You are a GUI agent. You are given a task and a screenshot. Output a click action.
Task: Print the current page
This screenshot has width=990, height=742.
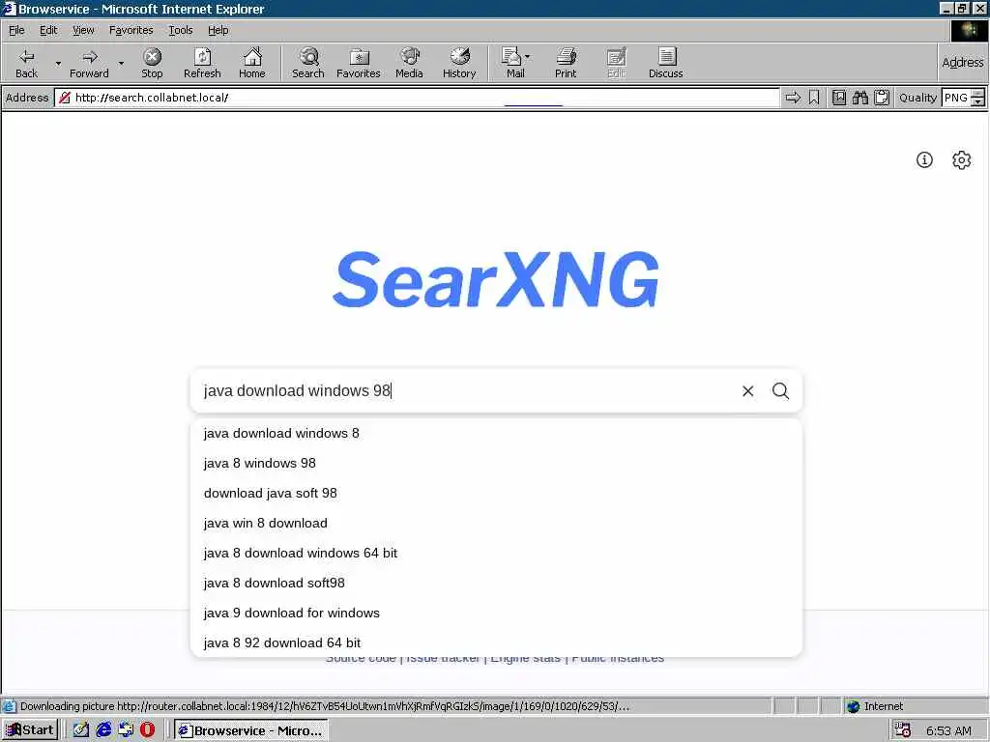point(566,63)
